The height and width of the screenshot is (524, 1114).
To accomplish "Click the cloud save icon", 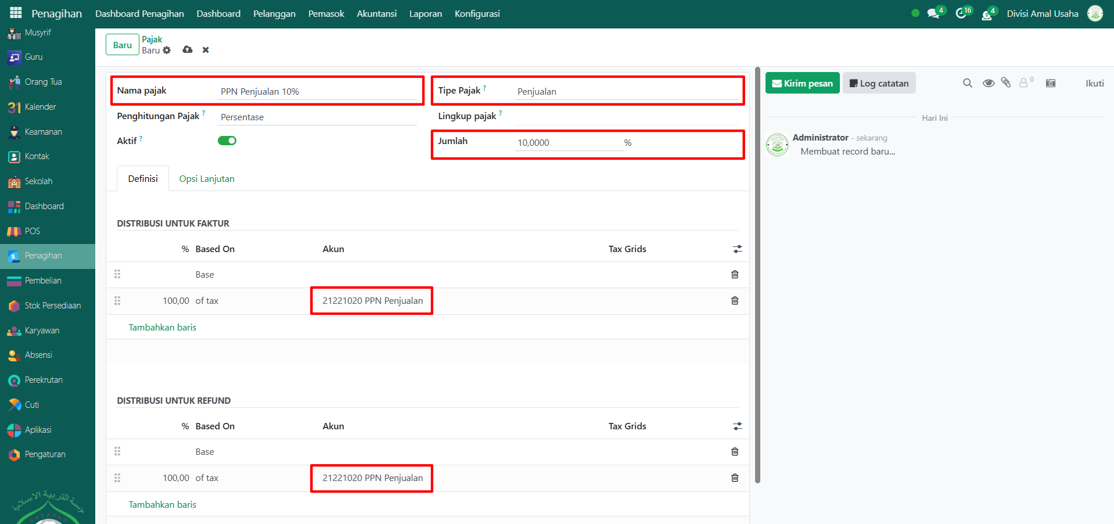I will [187, 50].
